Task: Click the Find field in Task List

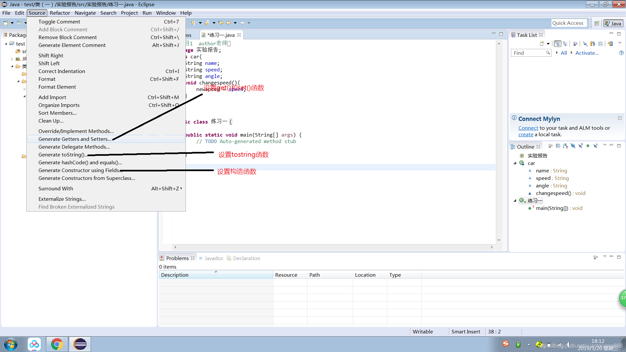Action: pos(528,53)
